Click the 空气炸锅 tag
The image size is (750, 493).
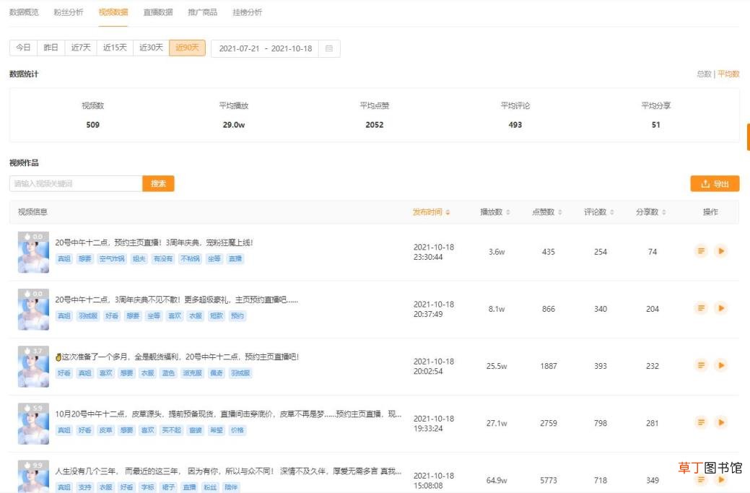point(112,258)
